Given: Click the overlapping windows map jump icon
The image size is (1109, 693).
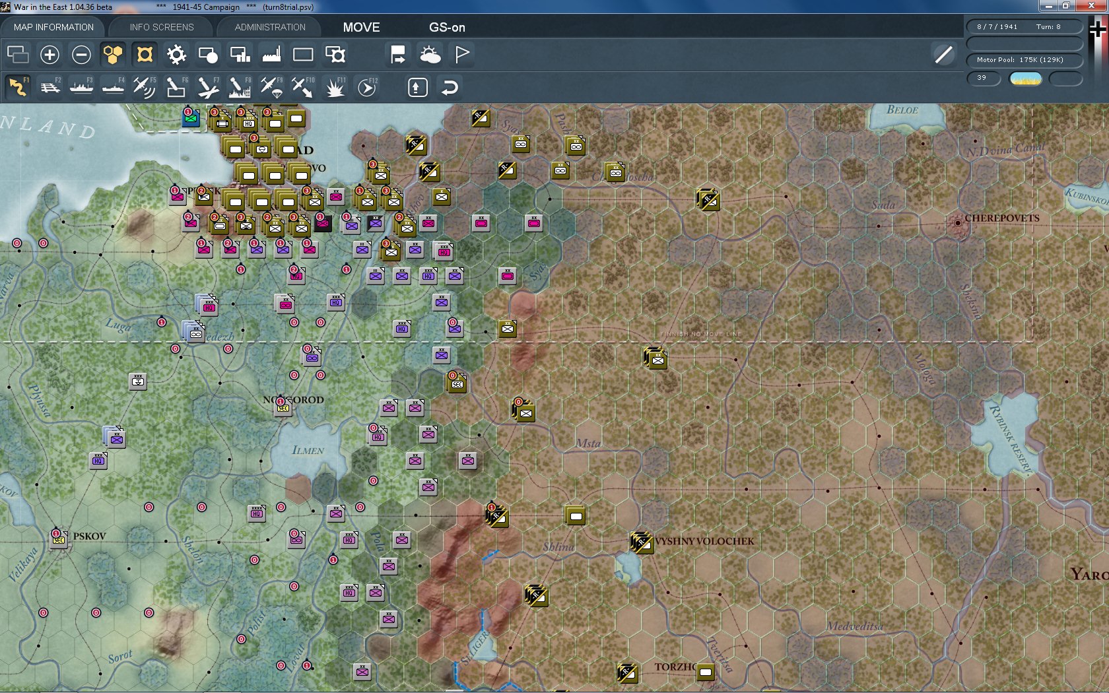Looking at the screenshot, I should click(x=18, y=55).
